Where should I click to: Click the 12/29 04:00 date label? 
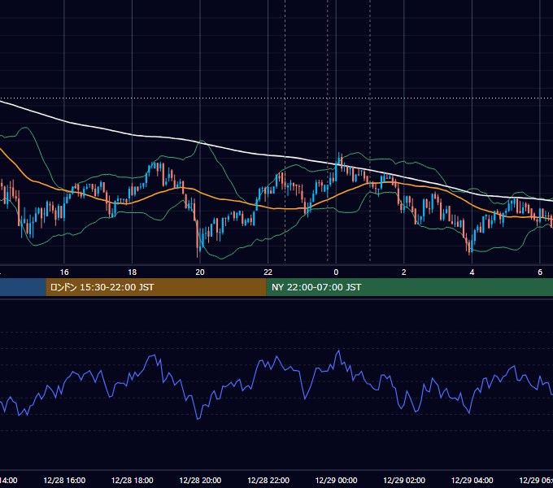point(472,480)
